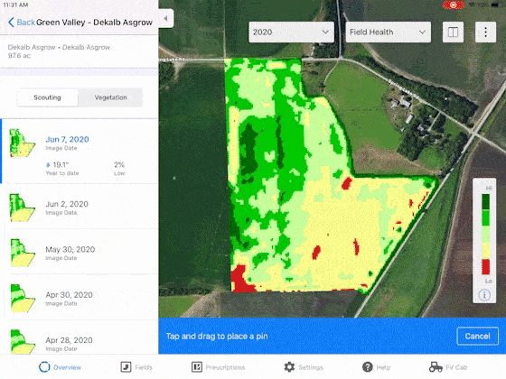Click the red Lo legend swatch
The width and height of the screenshot is (506, 379).
485,266
